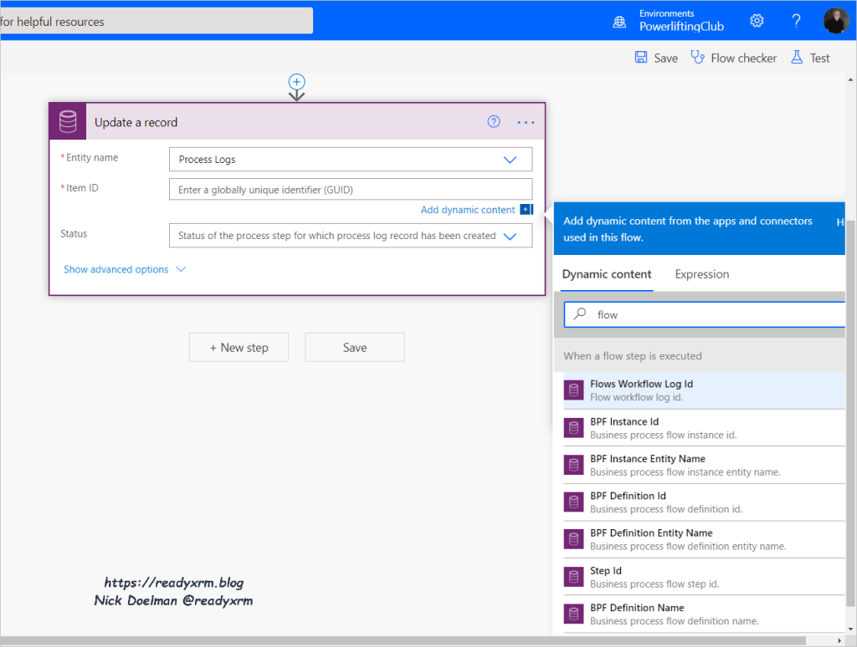
Task: Expand the Status dropdown
Action: click(x=510, y=236)
